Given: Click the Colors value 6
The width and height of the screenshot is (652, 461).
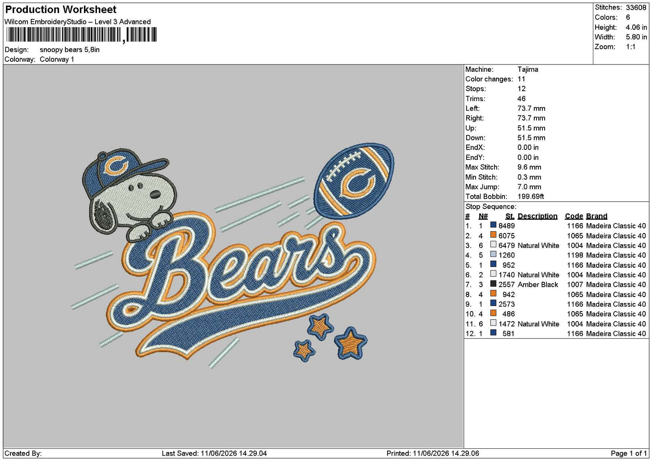Looking at the screenshot, I should point(628,17).
